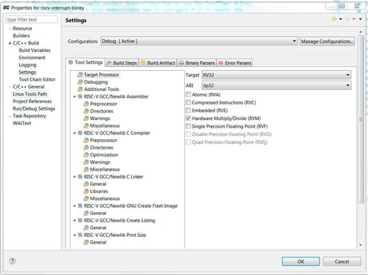368x275 pixels.
Task: Select Tool Chain Editor in sidebar
Action: click(x=37, y=79)
